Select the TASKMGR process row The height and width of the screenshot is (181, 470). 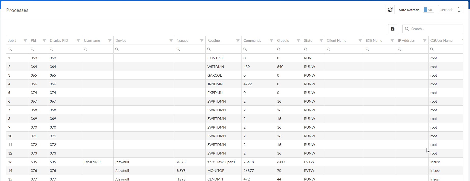tap(92, 162)
